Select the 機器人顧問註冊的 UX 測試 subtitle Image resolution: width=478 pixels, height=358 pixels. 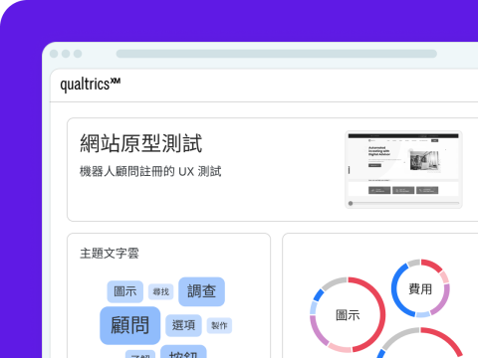pyautogui.click(x=150, y=171)
